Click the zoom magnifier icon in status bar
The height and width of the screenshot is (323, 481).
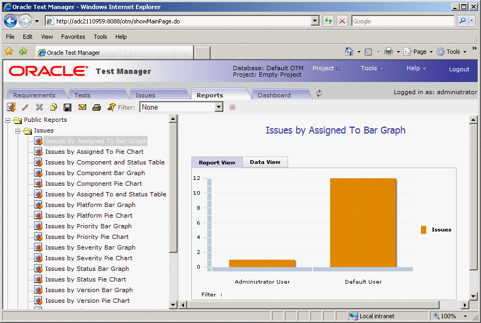click(436, 316)
